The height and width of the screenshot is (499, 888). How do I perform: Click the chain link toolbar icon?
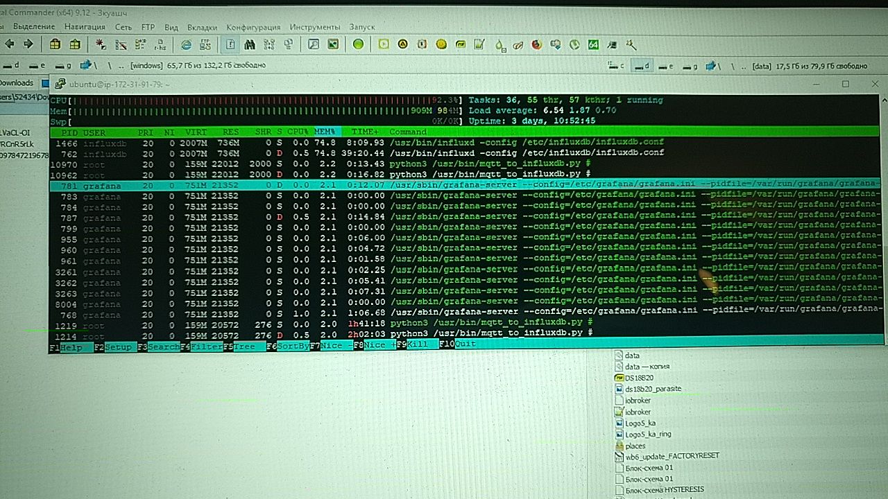(x=518, y=44)
